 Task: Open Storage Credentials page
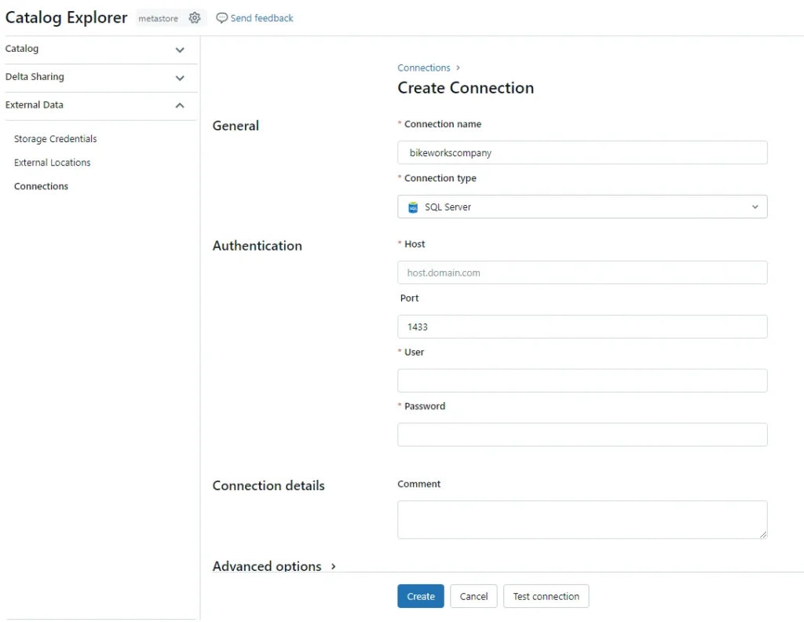(x=56, y=139)
